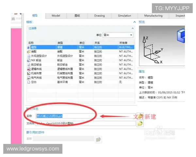The image size is (196, 157).
Task: Switch to the 图纸 tab
Action: pyautogui.click(x=77, y=16)
